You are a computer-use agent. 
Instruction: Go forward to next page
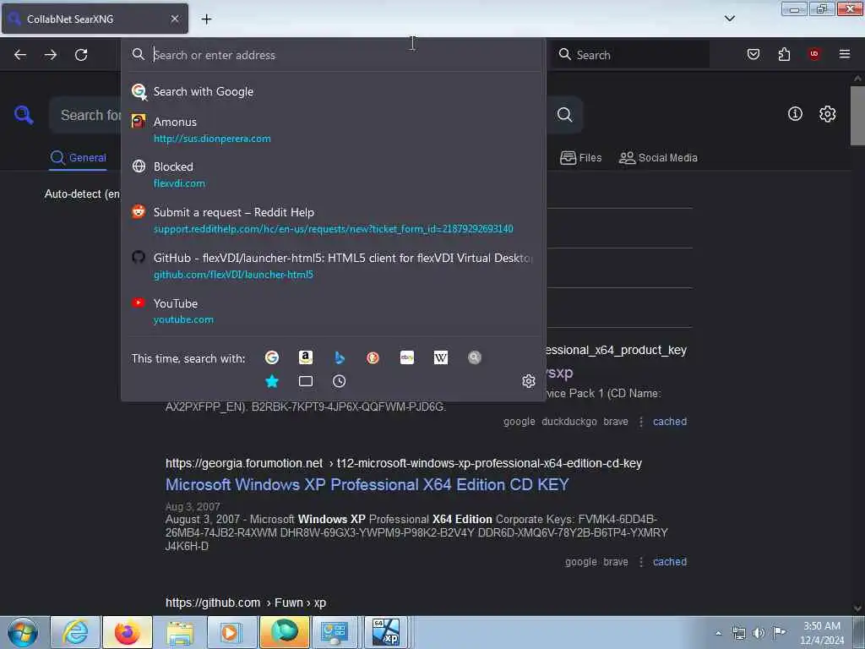click(x=51, y=55)
